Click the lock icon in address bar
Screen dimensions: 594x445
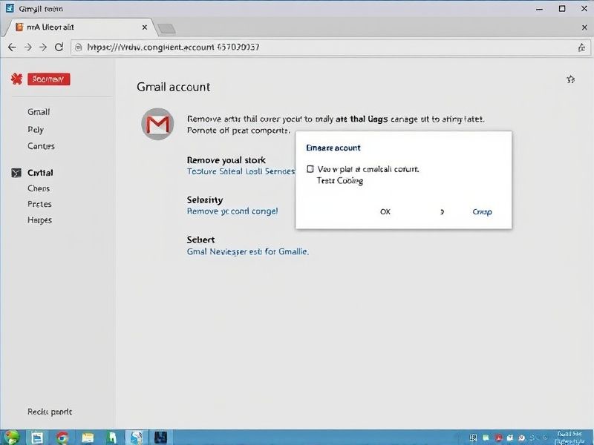(79, 47)
